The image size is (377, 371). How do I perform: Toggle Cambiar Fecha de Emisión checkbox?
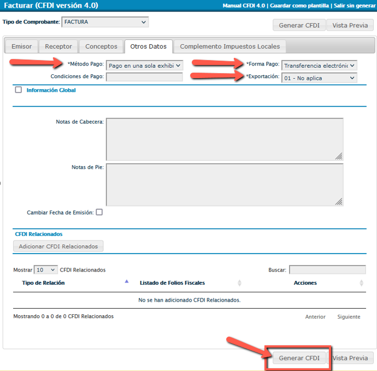(x=99, y=212)
